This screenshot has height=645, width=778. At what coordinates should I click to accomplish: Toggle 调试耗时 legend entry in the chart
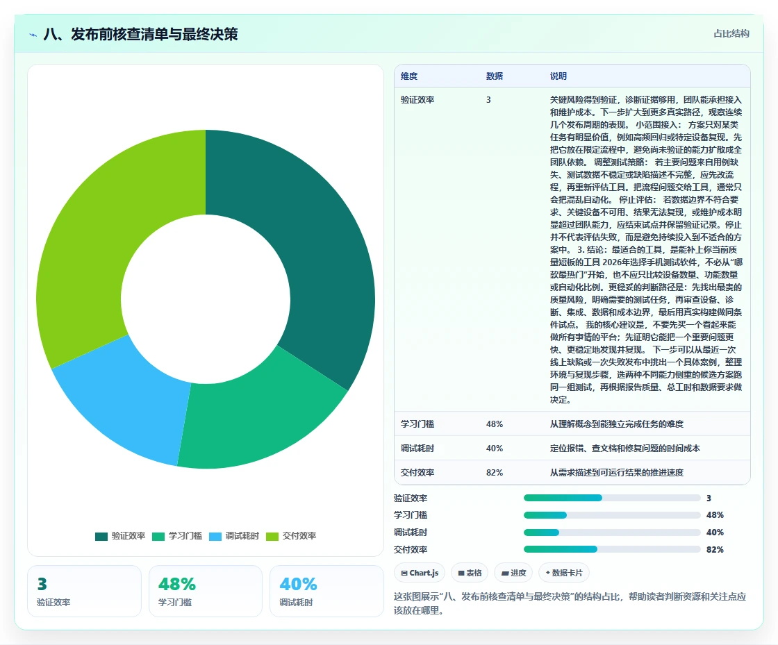234,536
